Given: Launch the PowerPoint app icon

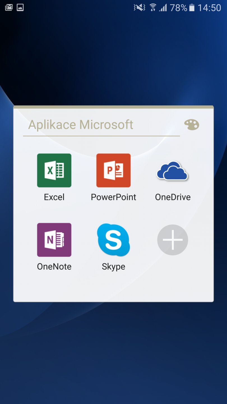Looking at the screenshot, I should [113, 170].
